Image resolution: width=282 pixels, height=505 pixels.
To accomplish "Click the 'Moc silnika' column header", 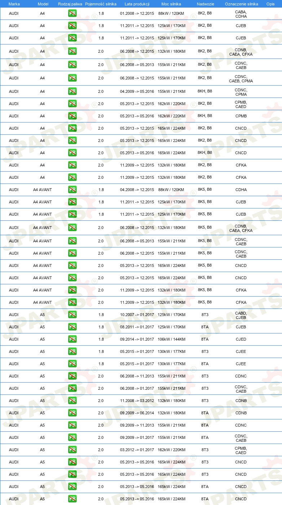I will click(171, 4).
